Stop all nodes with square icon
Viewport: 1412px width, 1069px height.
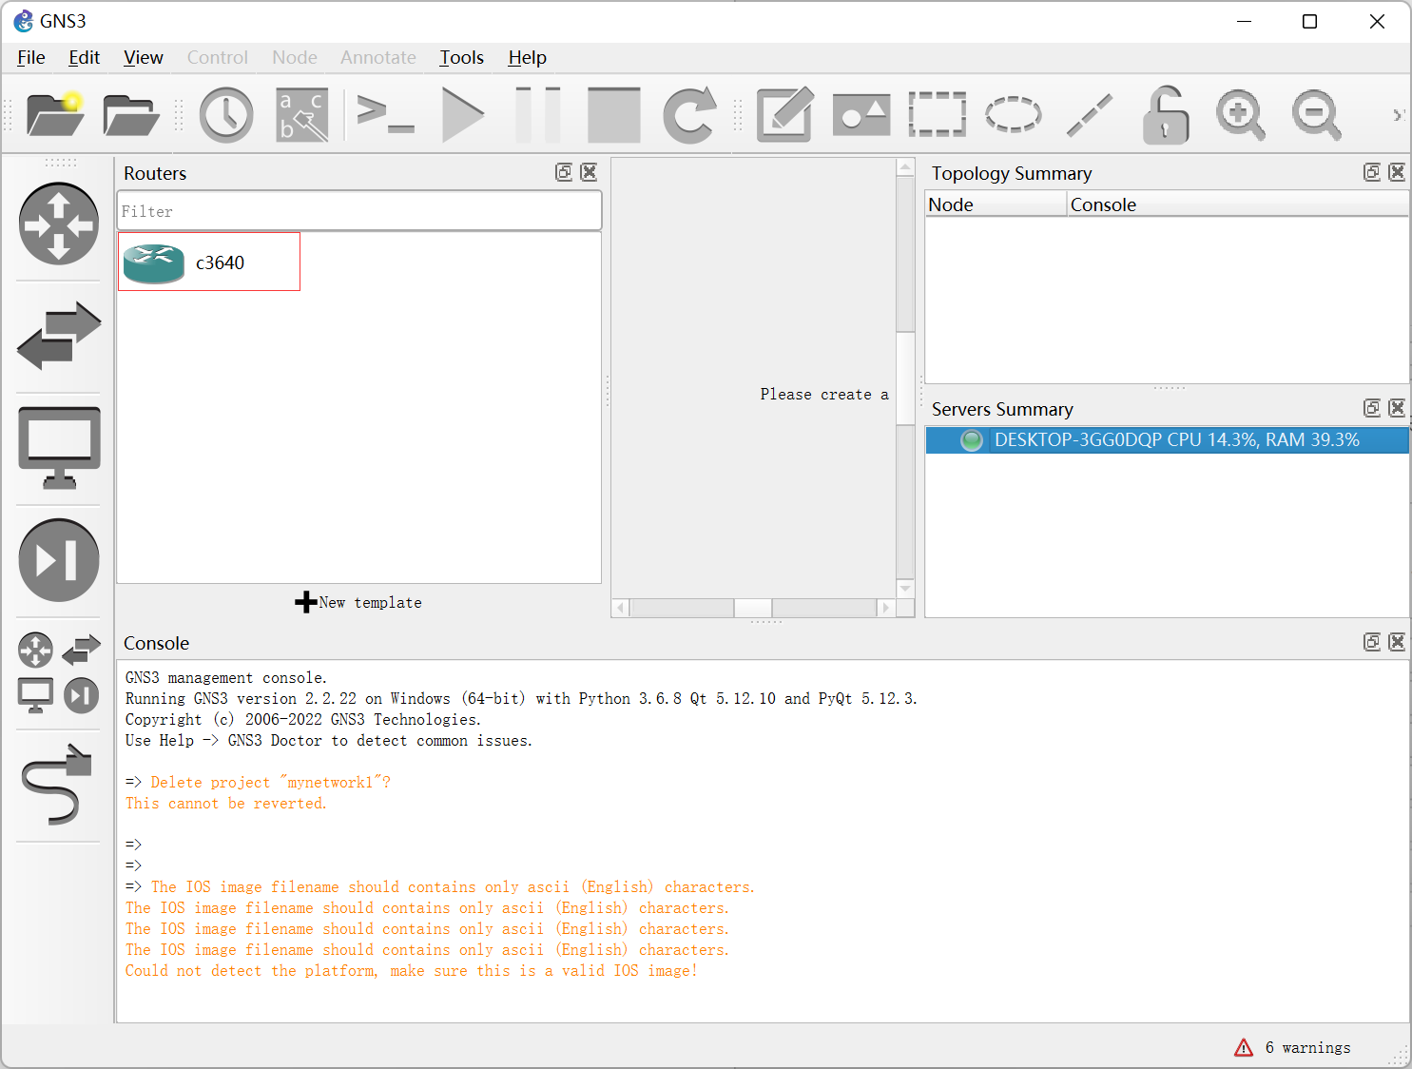coord(614,115)
